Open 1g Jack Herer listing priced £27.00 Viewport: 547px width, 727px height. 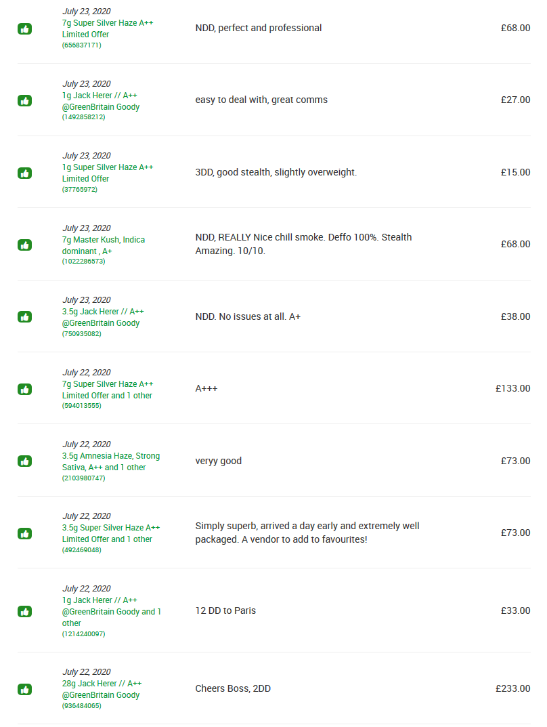pyautogui.click(x=101, y=100)
